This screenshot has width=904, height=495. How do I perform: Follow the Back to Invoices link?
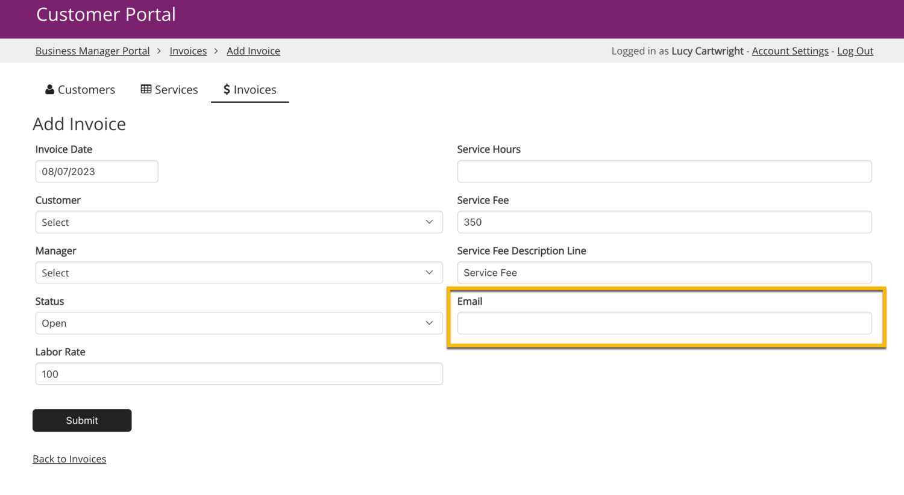click(69, 459)
